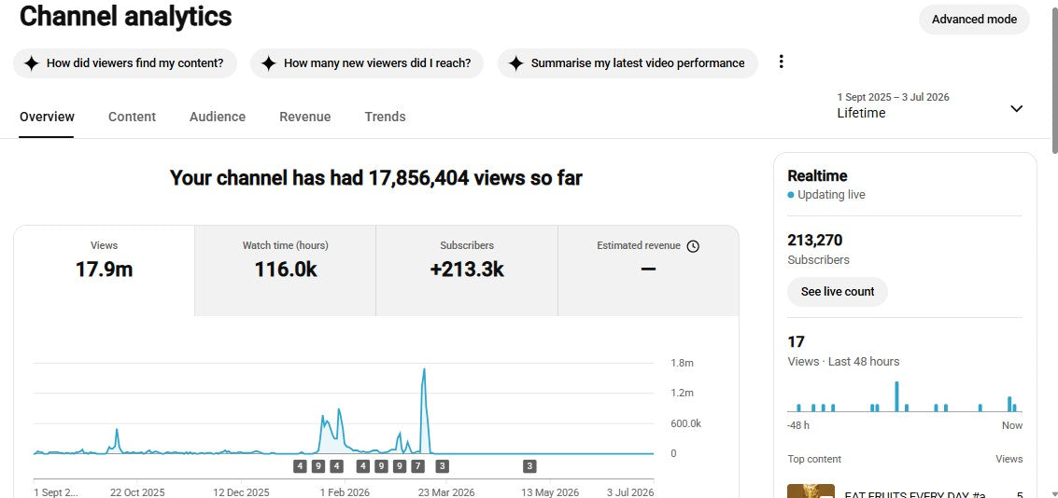The width and height of the screenshot is (1058, 498).
Task: Click the 213,270 subscribers count
Action: pos(815,241)
